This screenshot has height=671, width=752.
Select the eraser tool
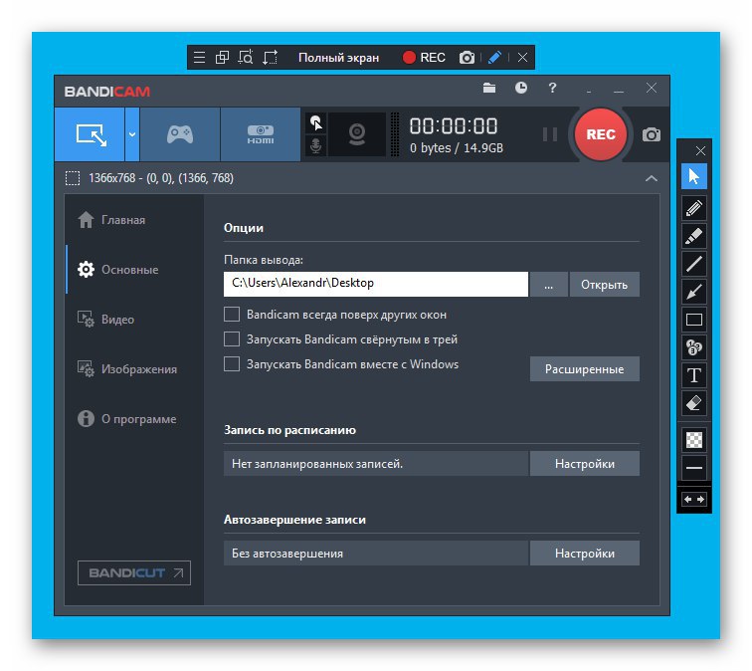tap(694, 403)
